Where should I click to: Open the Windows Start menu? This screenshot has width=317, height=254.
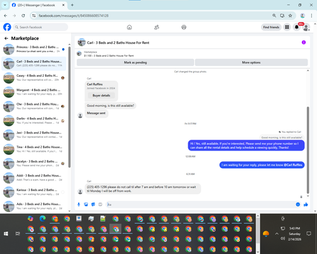pos(6,234)
